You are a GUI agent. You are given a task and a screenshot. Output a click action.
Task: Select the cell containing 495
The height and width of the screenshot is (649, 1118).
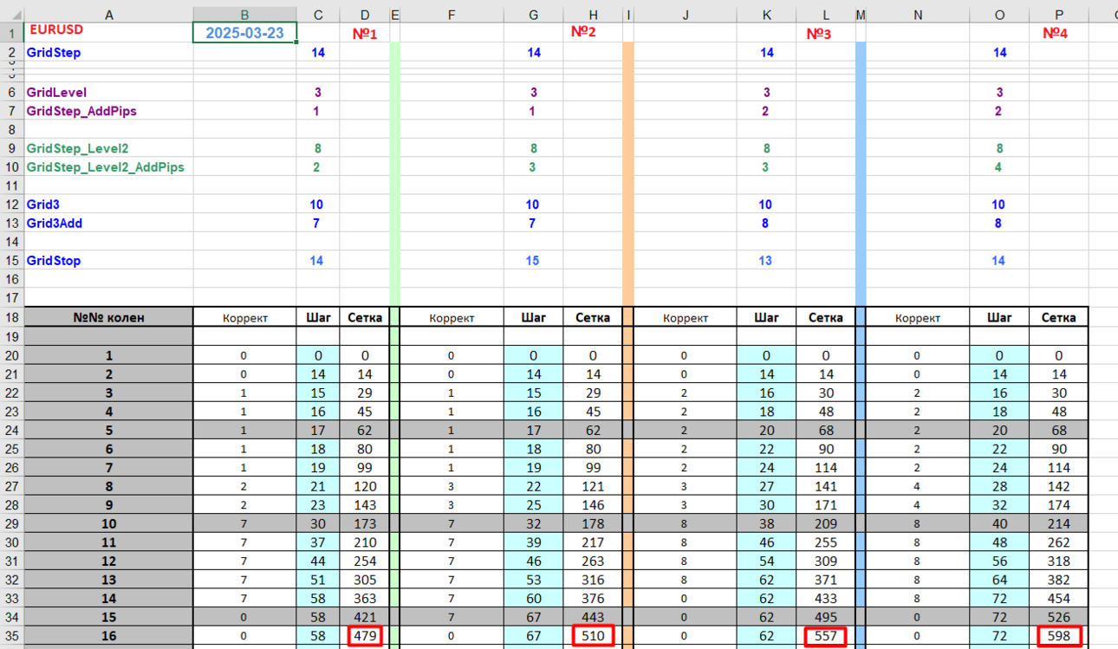[x=825, y=617]
